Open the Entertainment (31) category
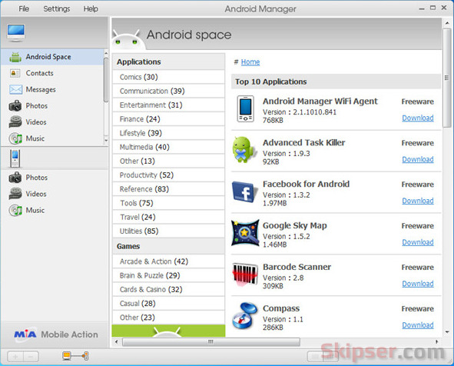 point(168,105)
